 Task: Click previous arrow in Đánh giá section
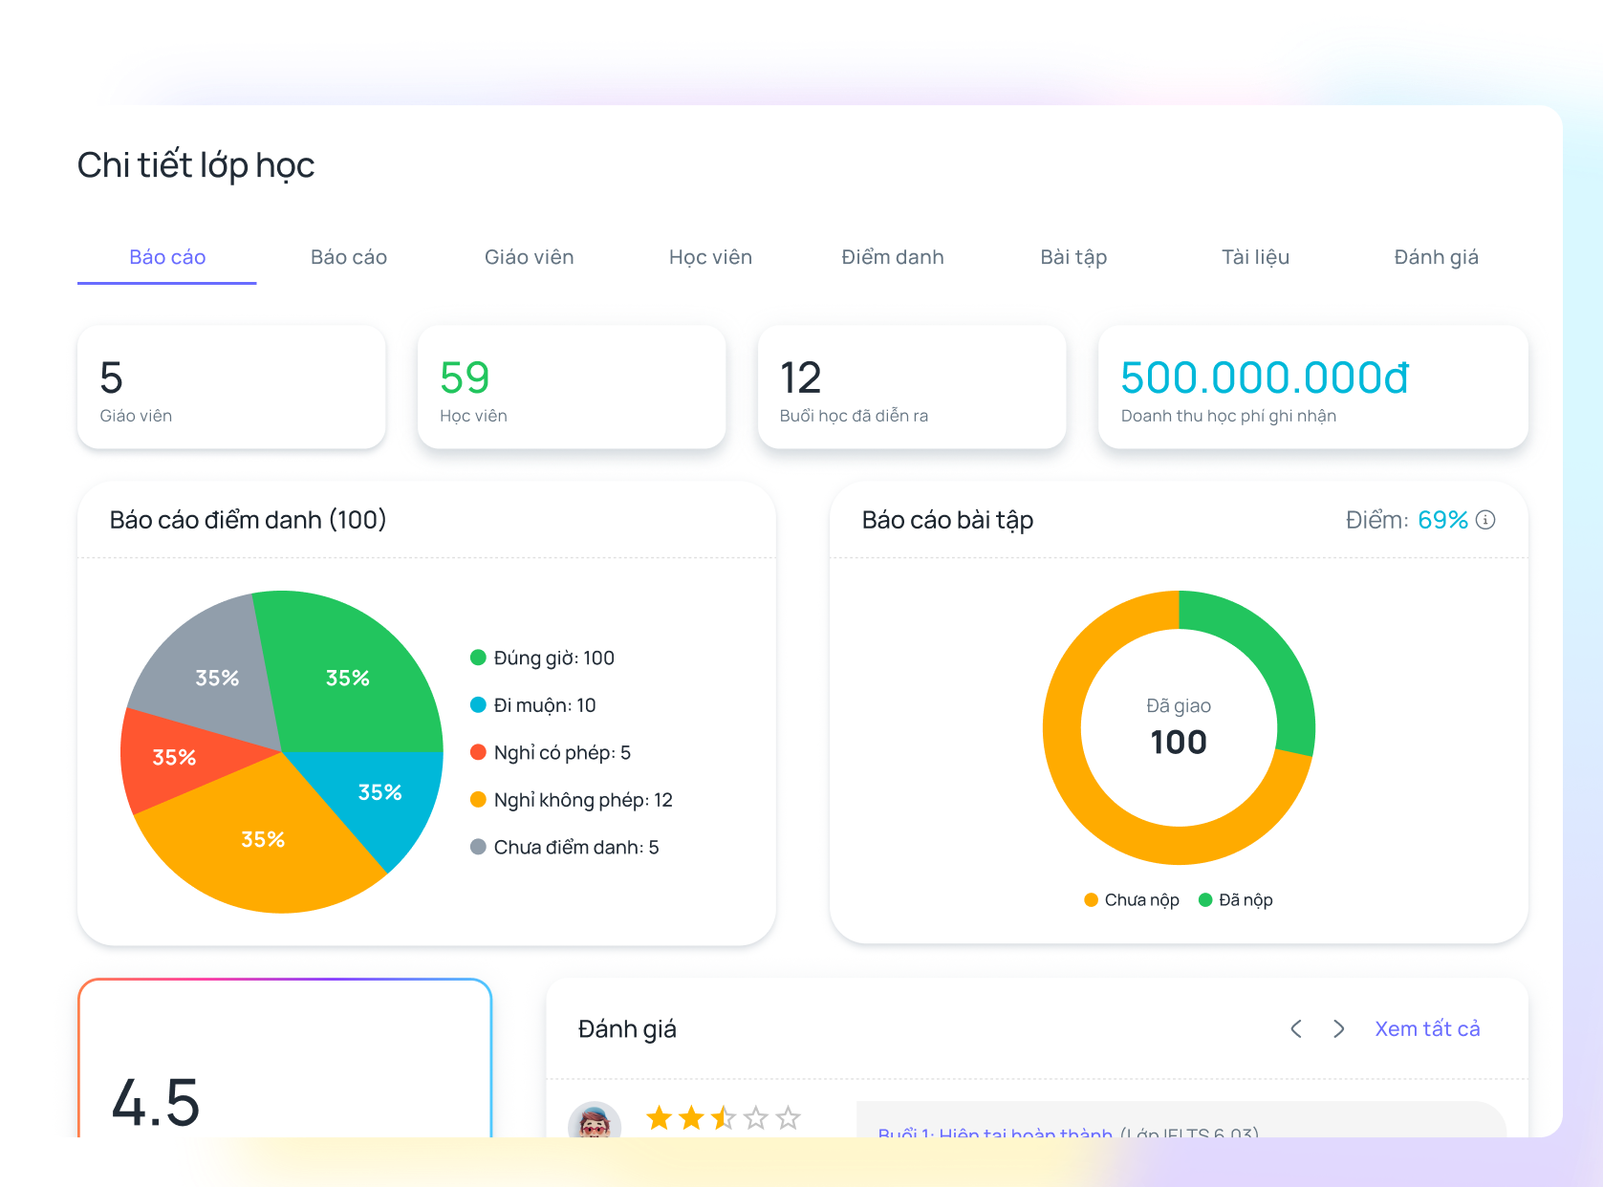click(x=1296, y=1029)
